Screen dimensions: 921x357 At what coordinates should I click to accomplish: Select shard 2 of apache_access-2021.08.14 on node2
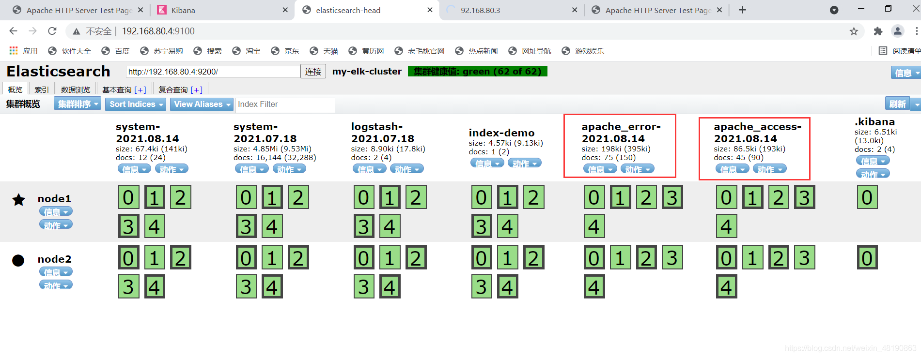point(779,258)
